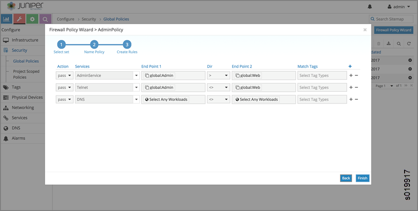Add rule after AdminService row with plus
418x211 pixels.
(351, 75)
